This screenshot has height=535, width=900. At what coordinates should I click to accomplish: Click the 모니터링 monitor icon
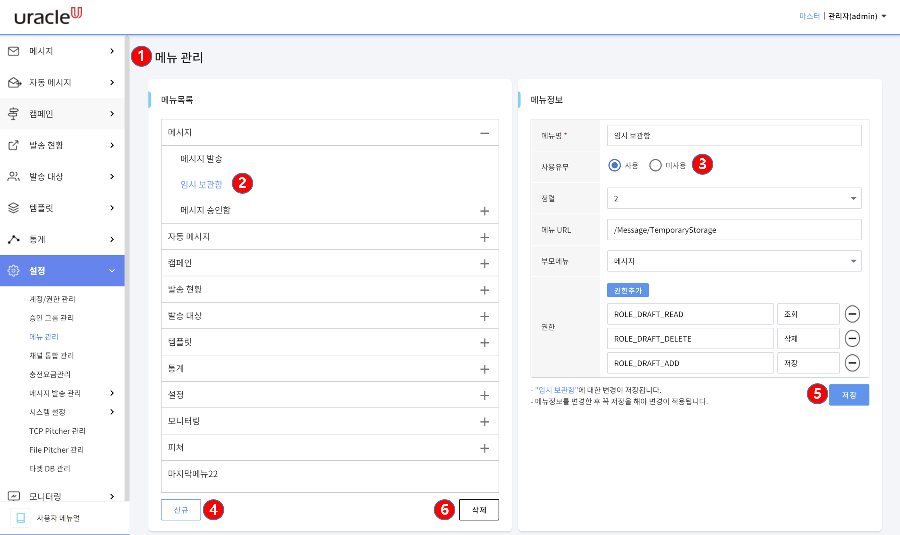coord(14,496)
